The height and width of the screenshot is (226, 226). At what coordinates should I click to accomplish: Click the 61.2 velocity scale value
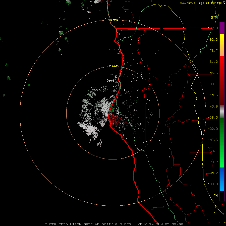[214, 62]
